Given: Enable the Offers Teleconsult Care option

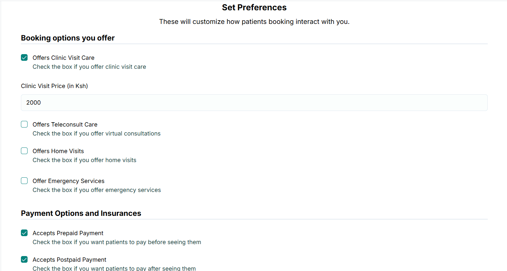Looking at the screenshot, I should coord(24,124).
